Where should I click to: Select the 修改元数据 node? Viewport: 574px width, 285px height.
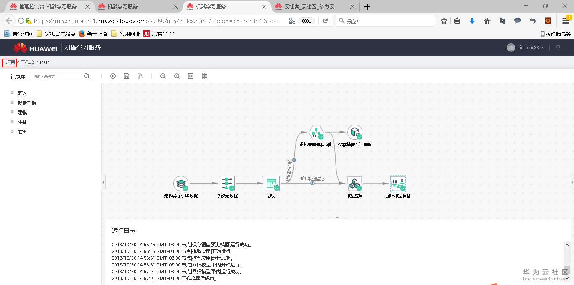pyautogui.click(x=227, y=184)
